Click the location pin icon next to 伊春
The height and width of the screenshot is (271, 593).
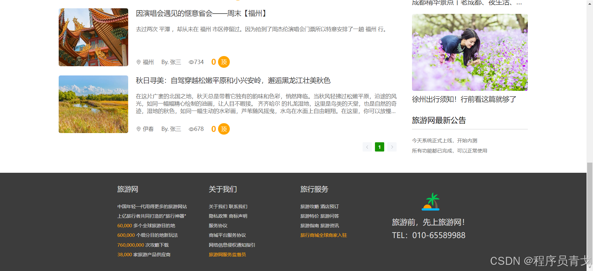click(x=138, y=129)
